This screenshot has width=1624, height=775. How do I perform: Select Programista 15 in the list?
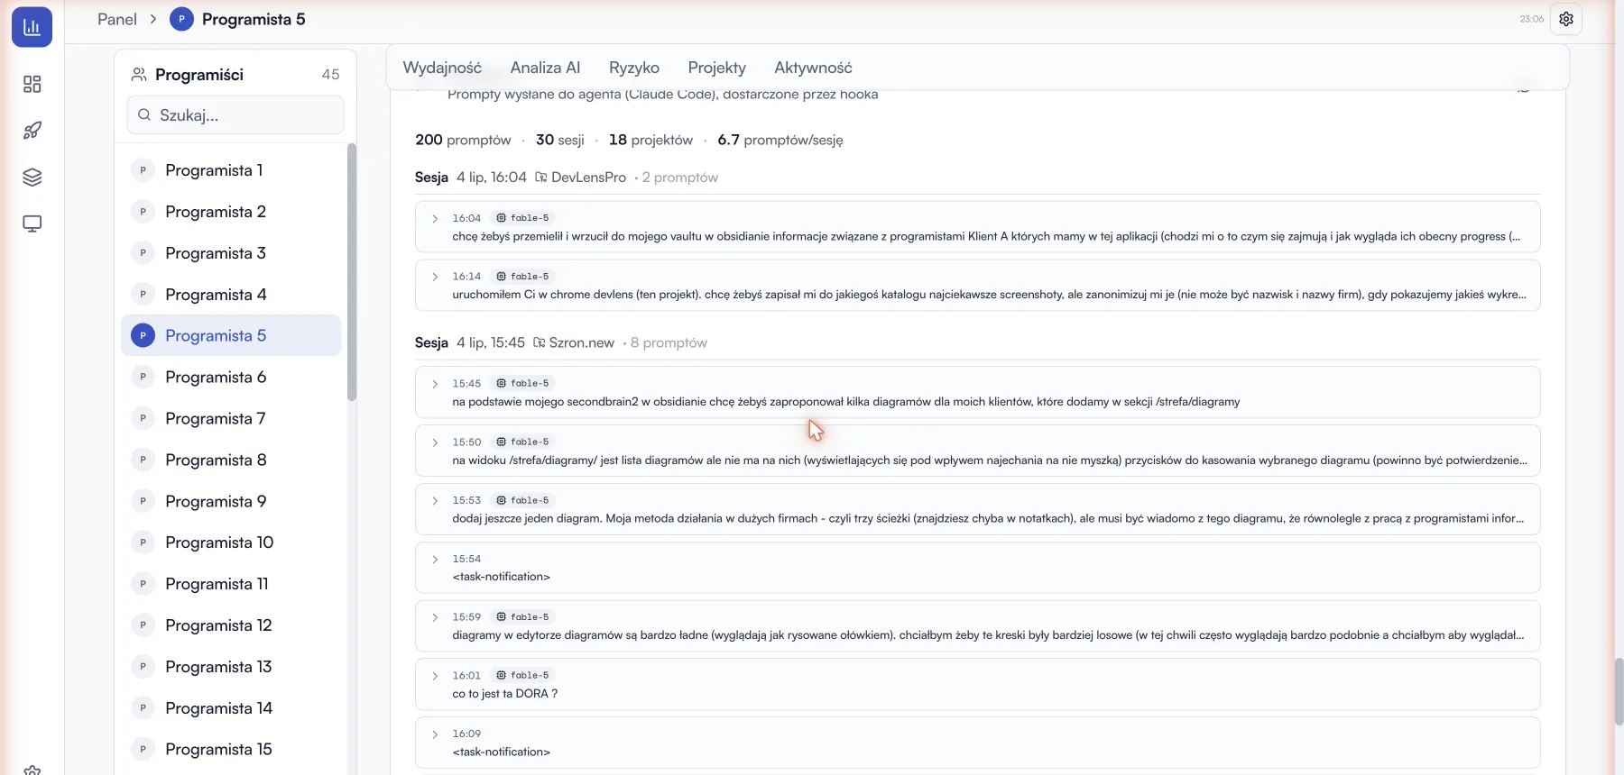231,749
